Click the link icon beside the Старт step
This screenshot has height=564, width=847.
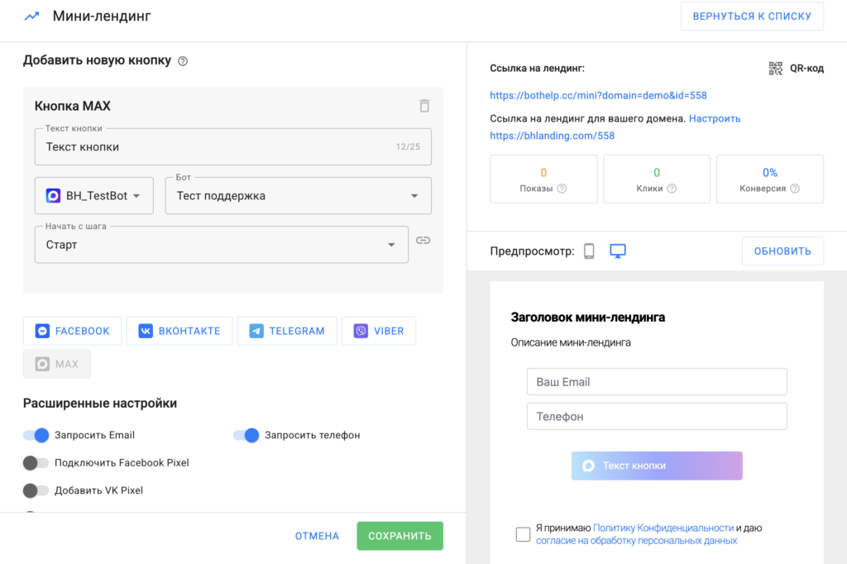(x=423, y=240)
